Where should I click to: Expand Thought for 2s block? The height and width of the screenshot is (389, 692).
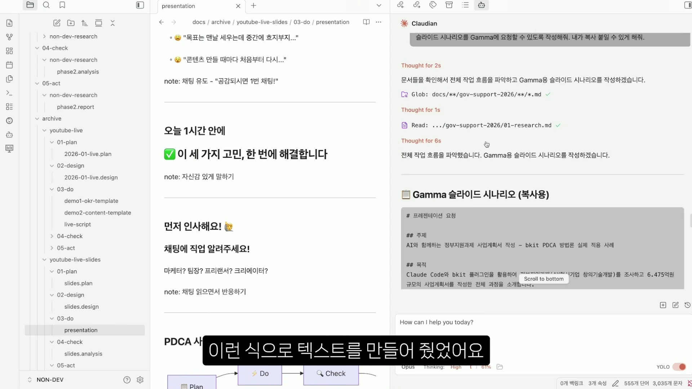[x=421, y=66]
